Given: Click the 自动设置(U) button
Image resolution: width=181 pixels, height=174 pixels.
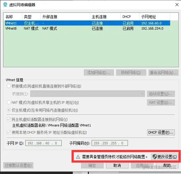Looking at the screenshot, I should 161,94.
